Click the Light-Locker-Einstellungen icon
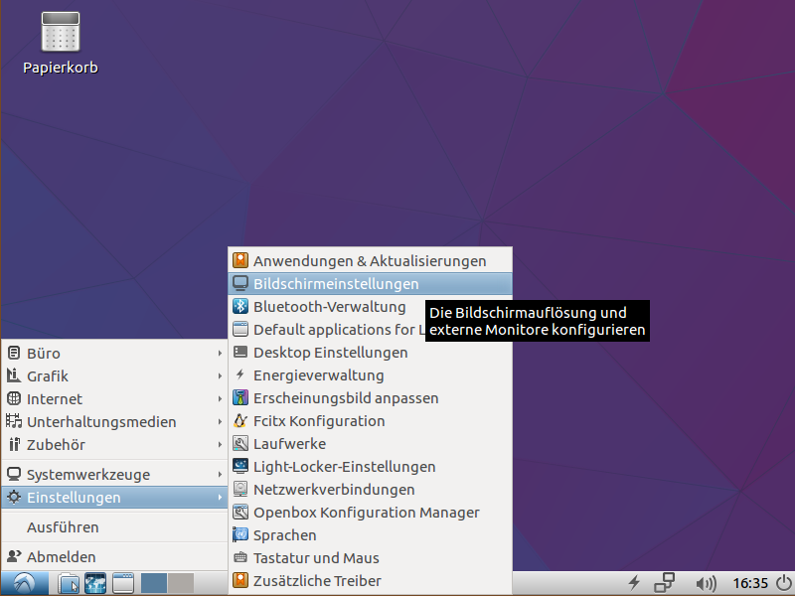 (240, 466)
